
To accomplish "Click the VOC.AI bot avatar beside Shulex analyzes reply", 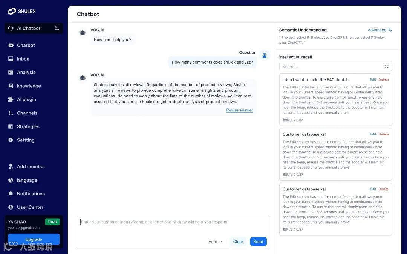I will tap(83, 78).
